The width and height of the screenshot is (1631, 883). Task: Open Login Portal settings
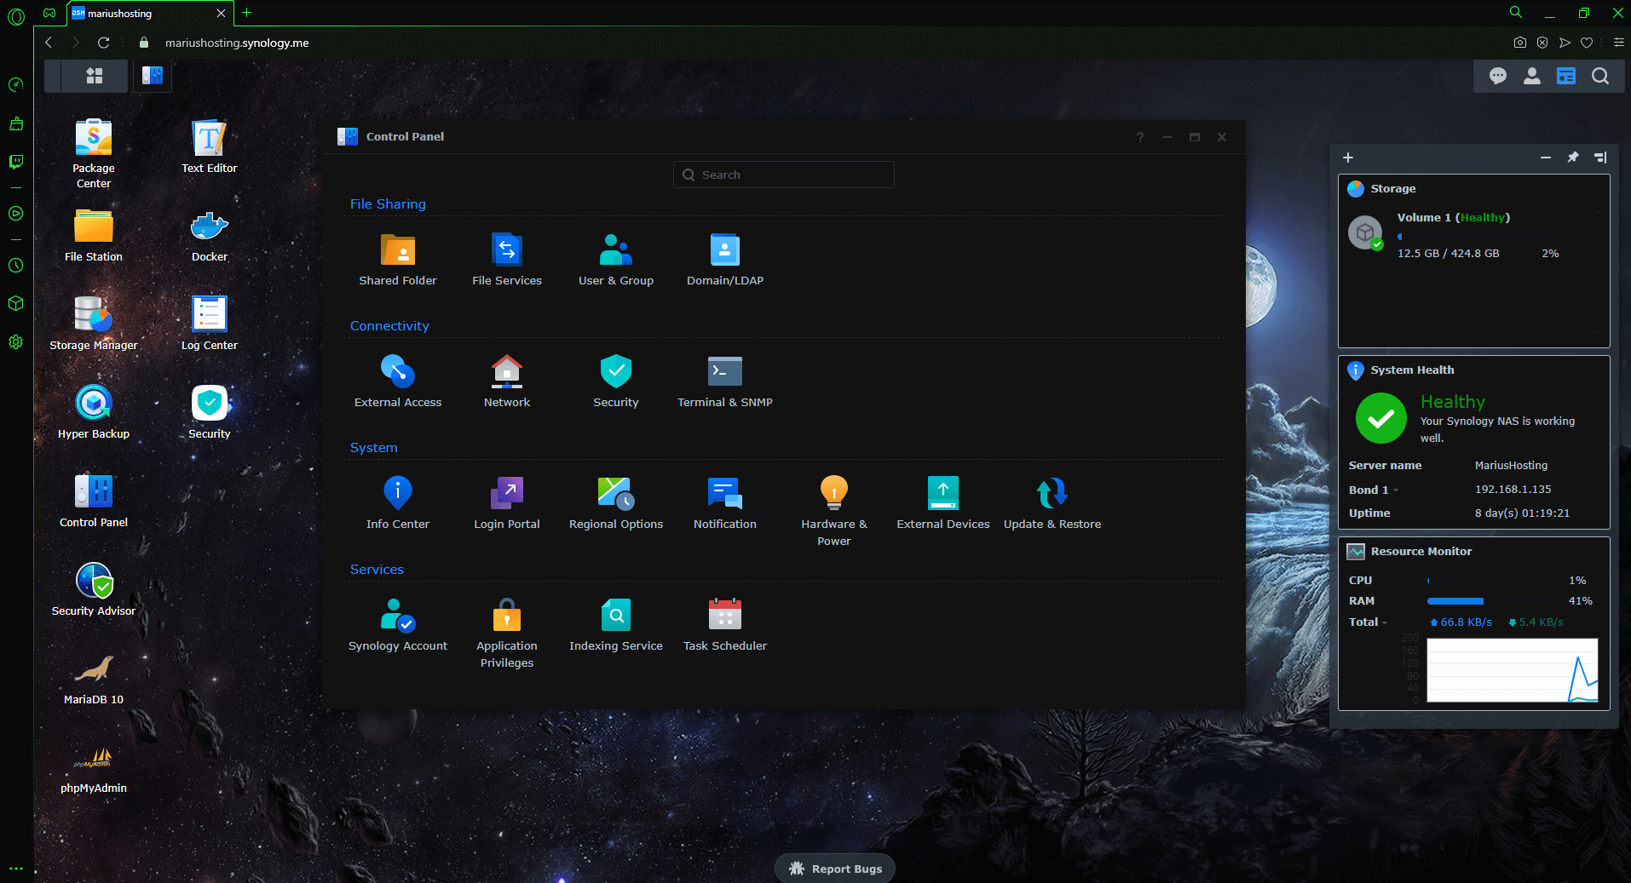coord(507,503)
